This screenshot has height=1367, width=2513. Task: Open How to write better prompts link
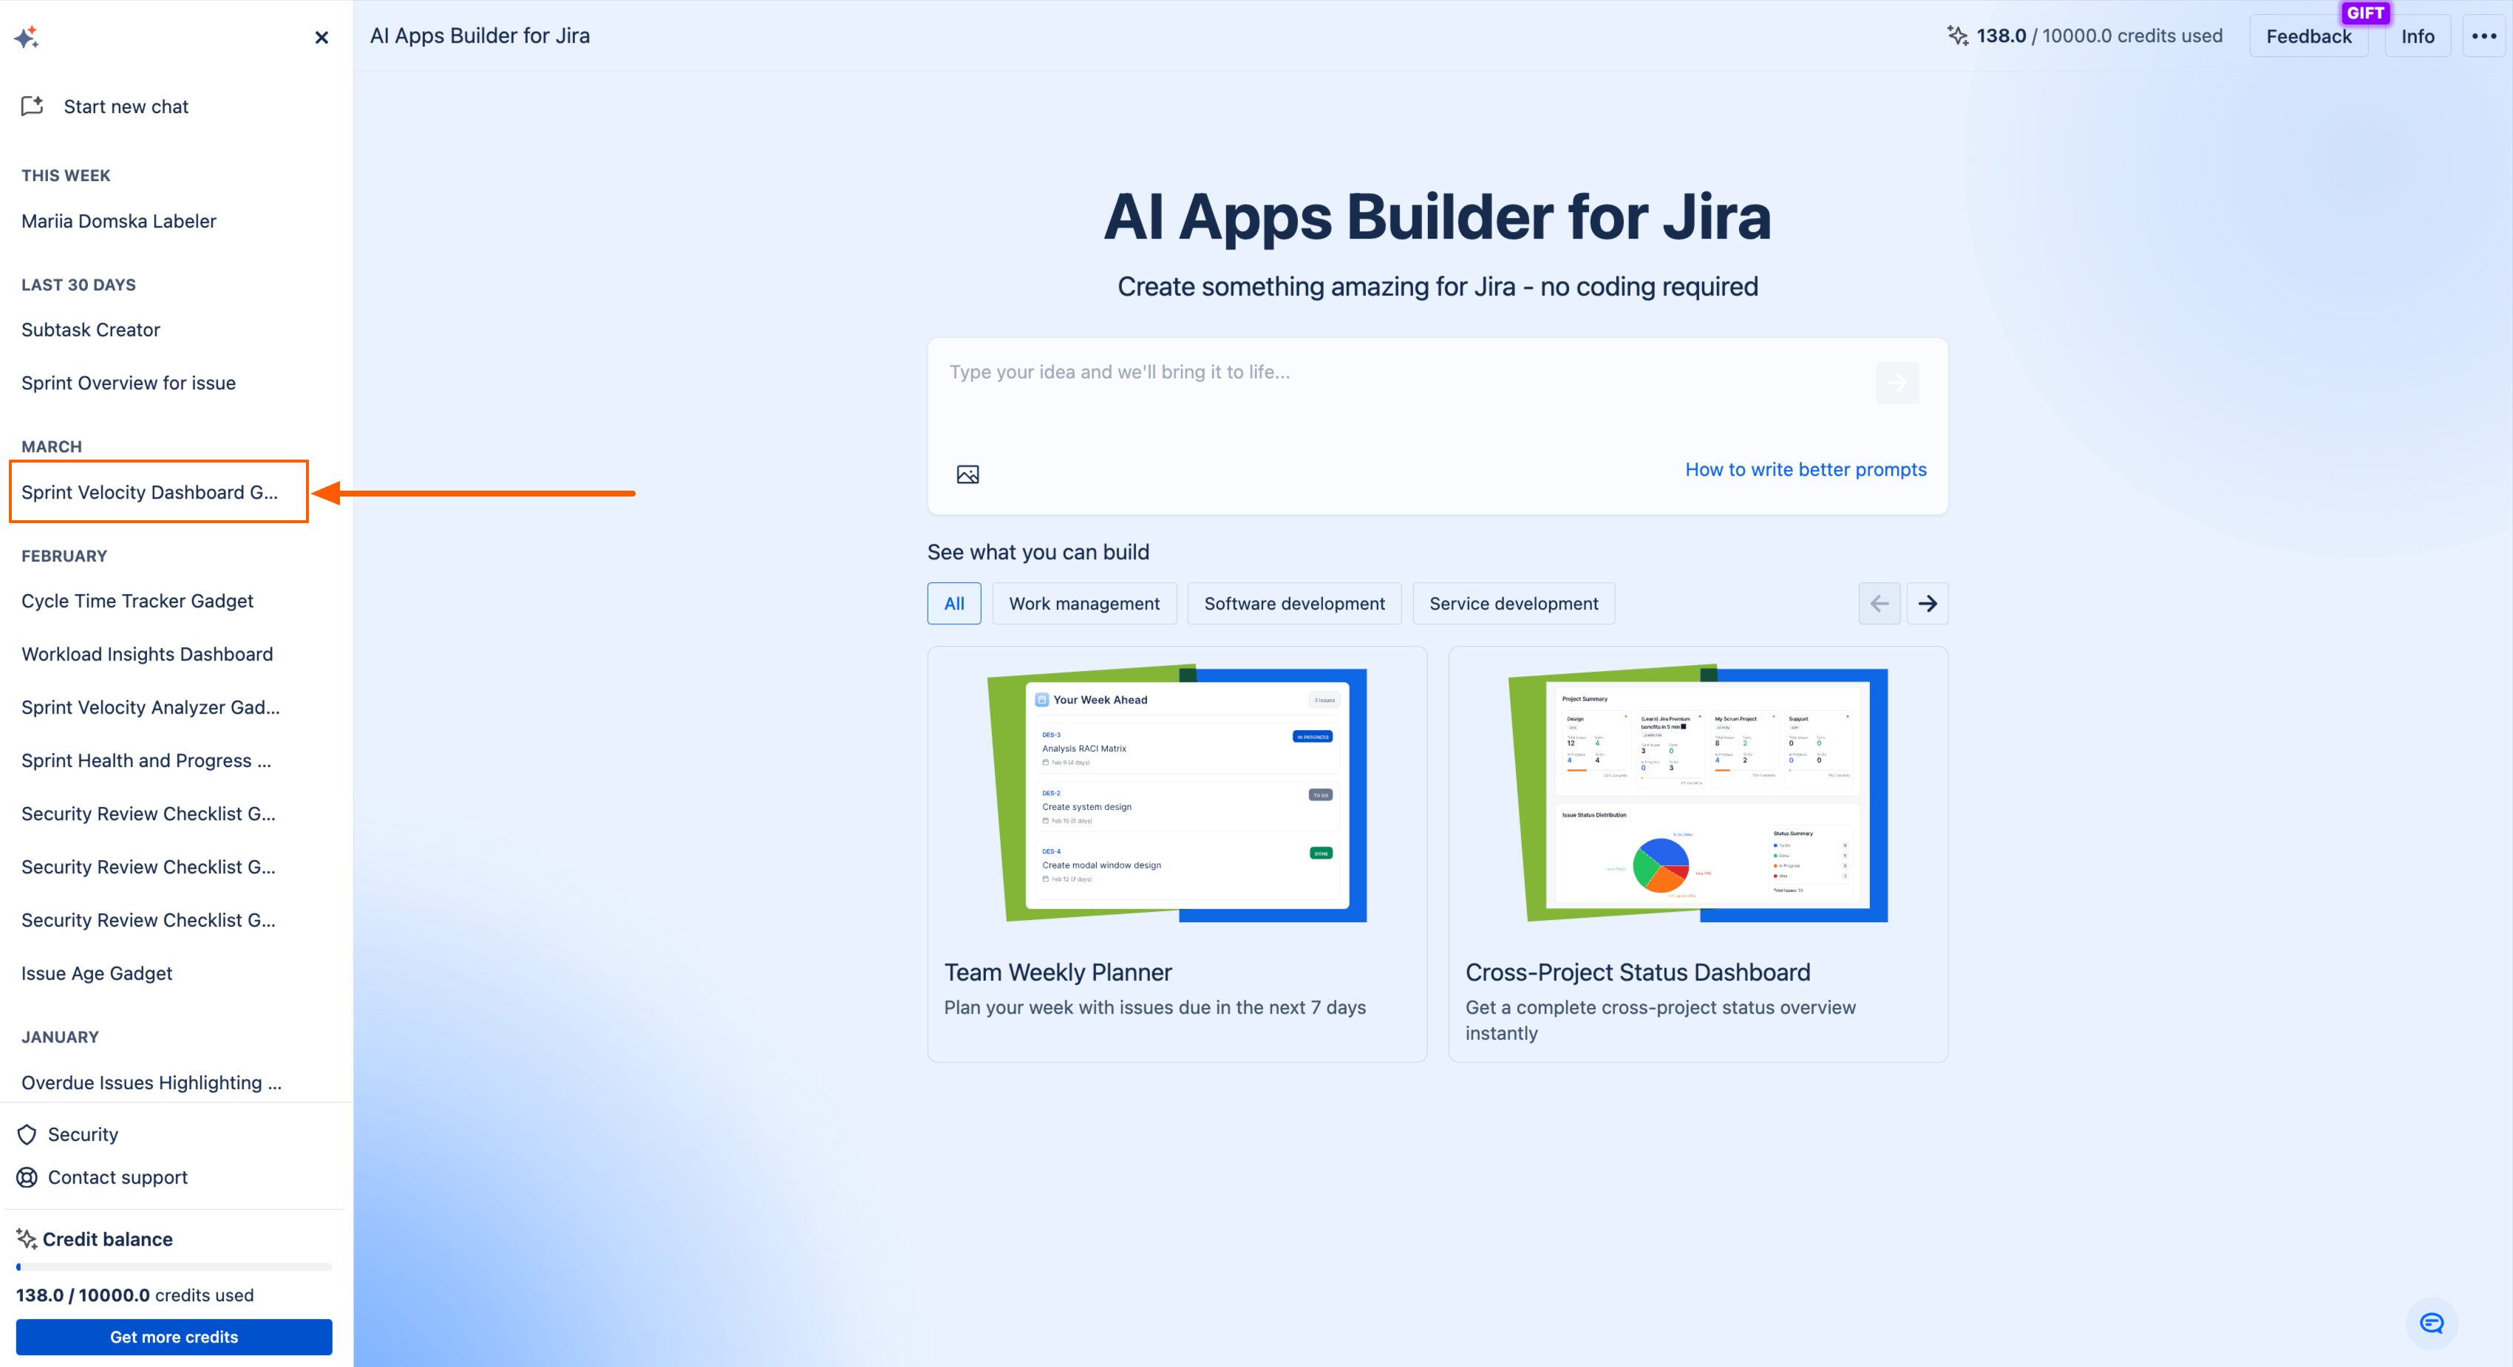pos(1806,469)
